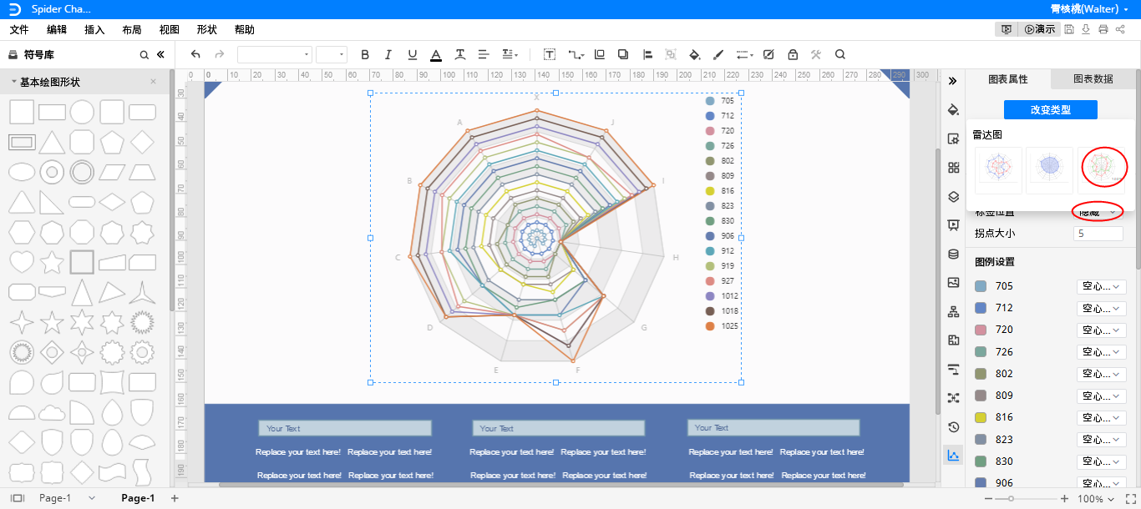Open the 形状 menu
The image size is (1141, 509).
[207, 29]
